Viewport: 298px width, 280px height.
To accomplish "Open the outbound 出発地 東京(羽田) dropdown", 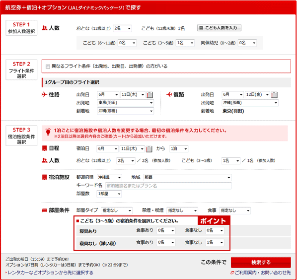I will click(x=125, y=103).
